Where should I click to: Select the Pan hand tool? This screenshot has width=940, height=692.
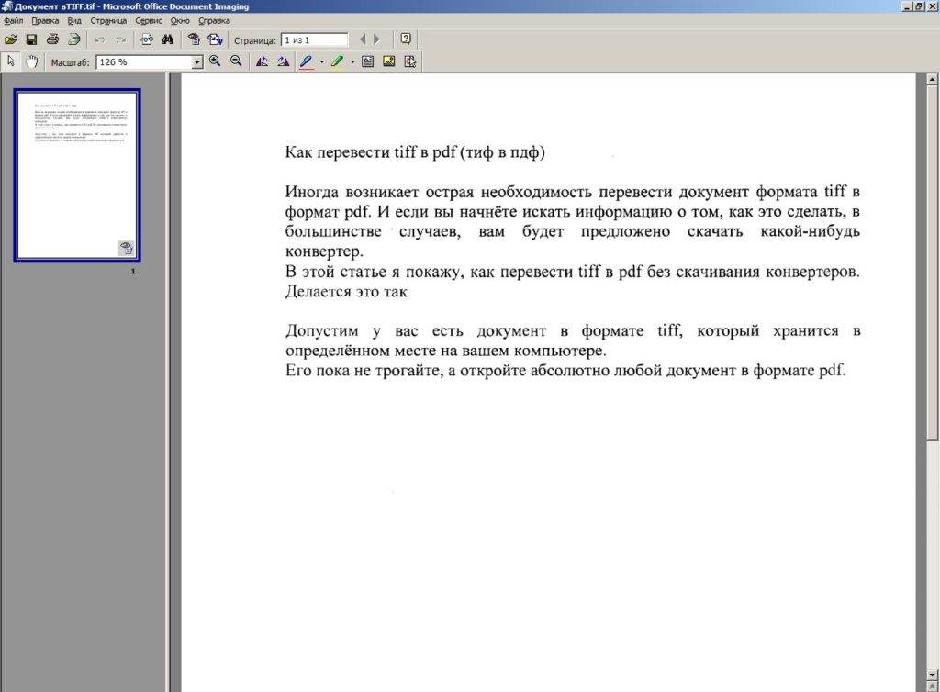[32, 61]
